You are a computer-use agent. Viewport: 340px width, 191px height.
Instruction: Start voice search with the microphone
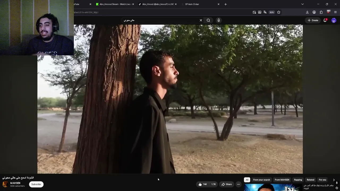point(219,20)
